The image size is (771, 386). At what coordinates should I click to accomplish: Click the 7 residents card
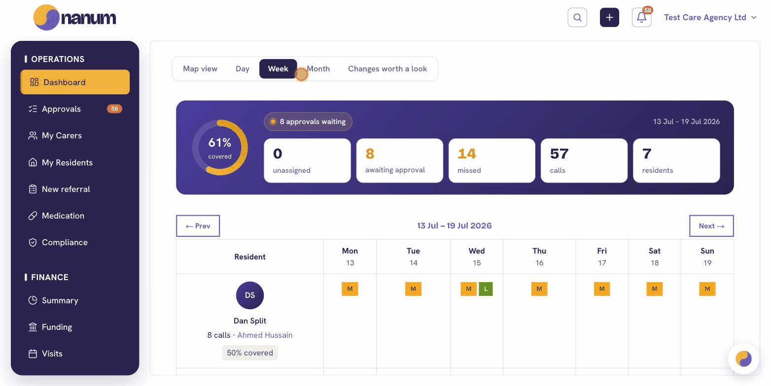coord(676,161)
